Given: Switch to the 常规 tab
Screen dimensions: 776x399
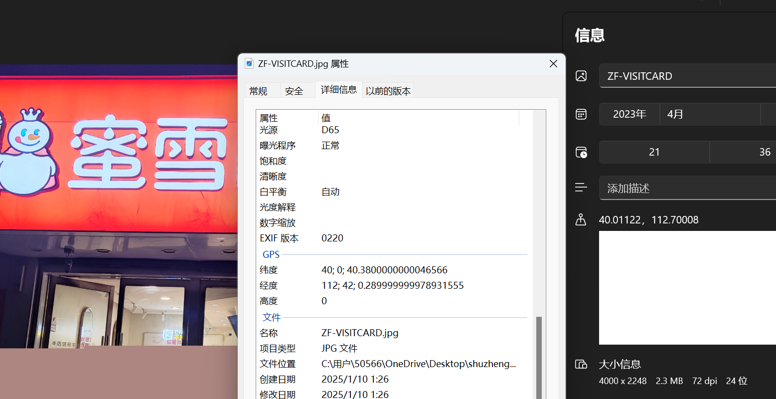Looking at the screenshot, I should 262,91.
